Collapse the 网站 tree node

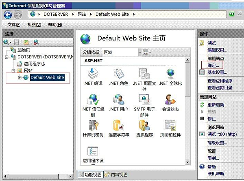pos(13,71)
